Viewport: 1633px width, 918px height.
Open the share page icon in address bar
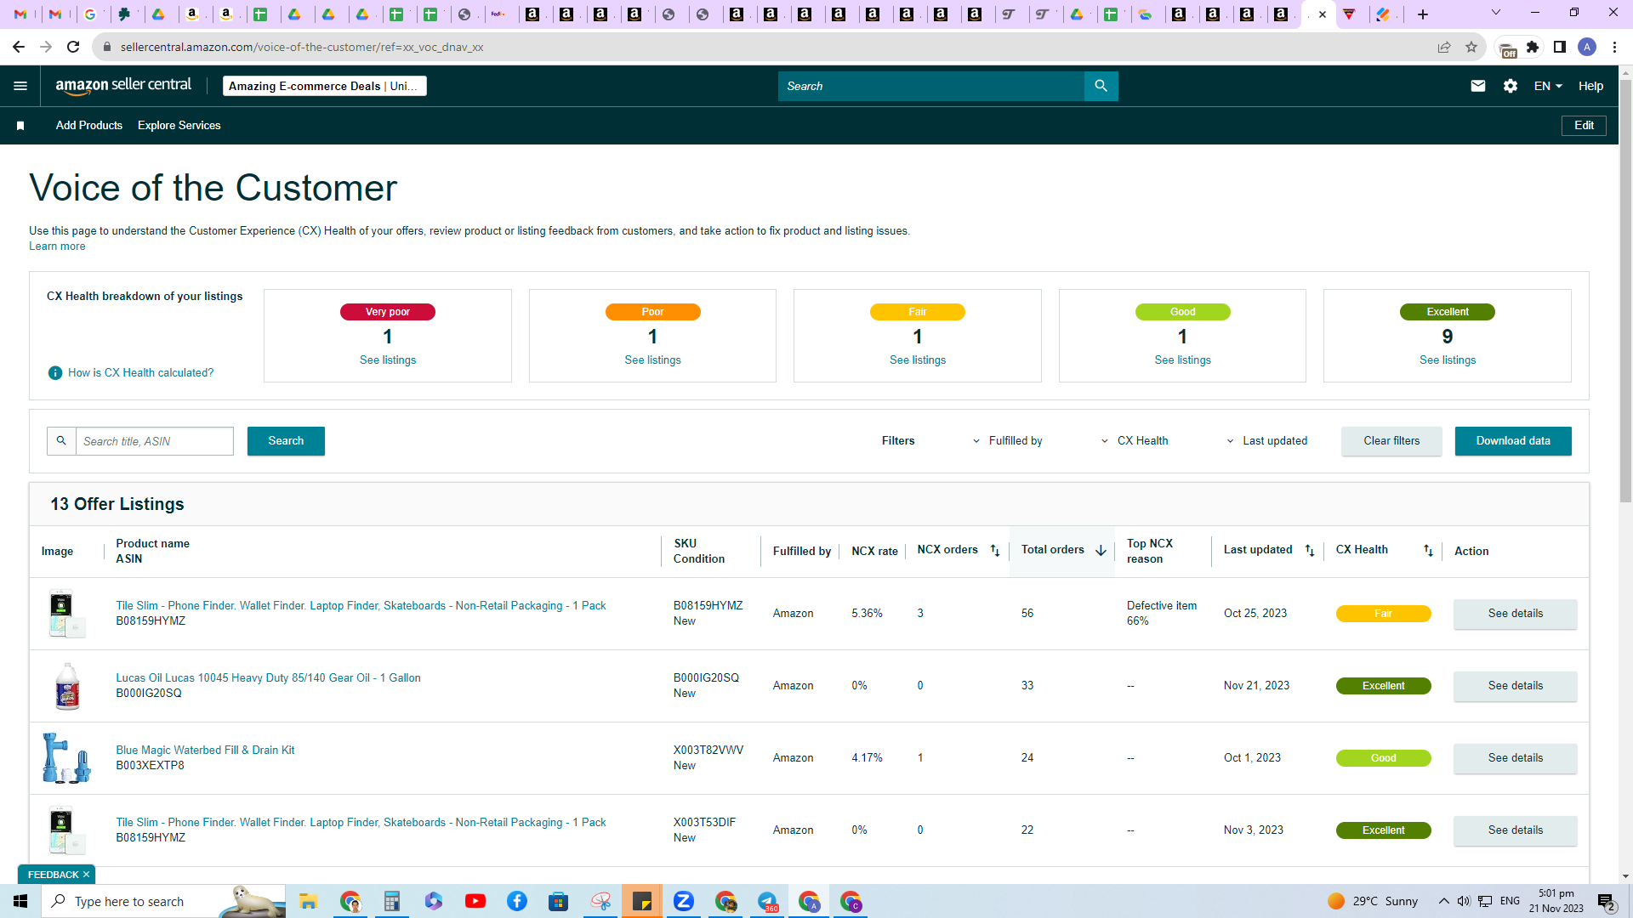1444,47
